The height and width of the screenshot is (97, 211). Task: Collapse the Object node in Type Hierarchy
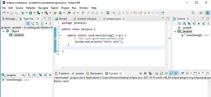3,31
